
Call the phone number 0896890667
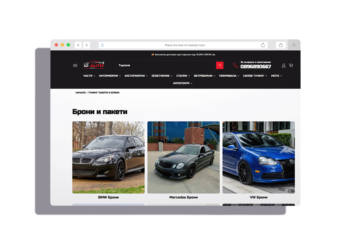[256, 67]
